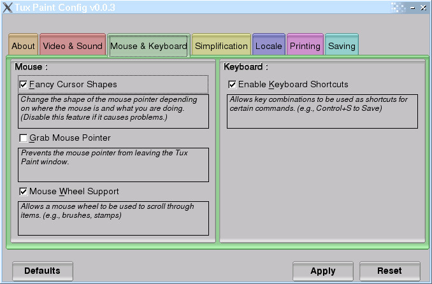Screen dimensions: 432x284
Task: Toggle Enable Keyboard Shortcuts checkbox
Action: (233, 85)
